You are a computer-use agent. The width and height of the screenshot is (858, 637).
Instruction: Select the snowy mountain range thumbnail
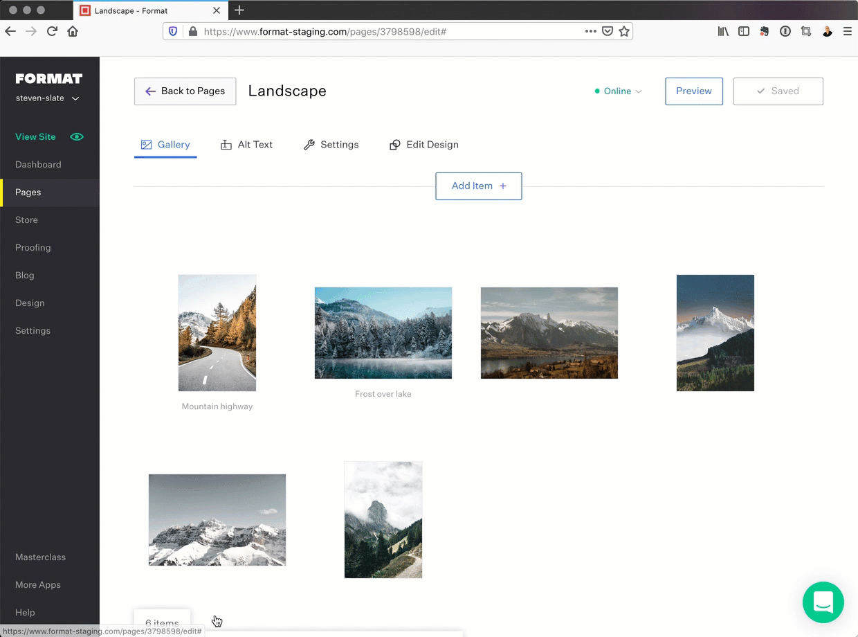pos(217,520)
